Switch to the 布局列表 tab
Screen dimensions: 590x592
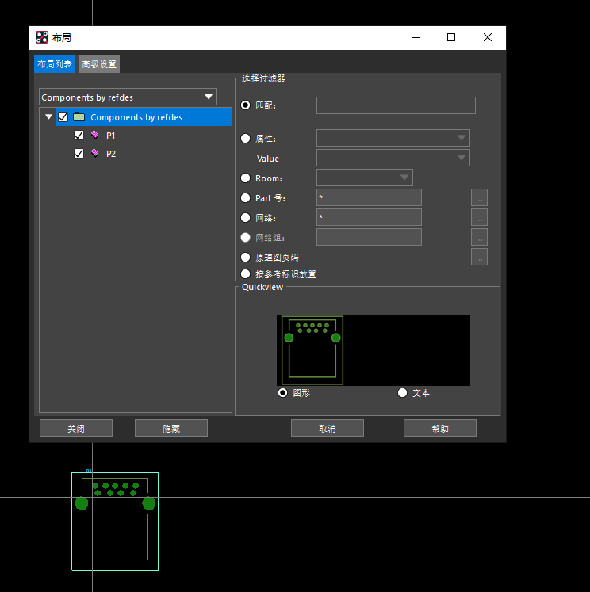click(55, 64)
